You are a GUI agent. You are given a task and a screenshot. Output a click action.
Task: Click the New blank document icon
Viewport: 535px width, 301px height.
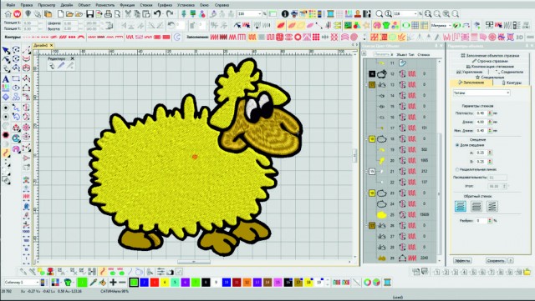click(x=60, y=13)
